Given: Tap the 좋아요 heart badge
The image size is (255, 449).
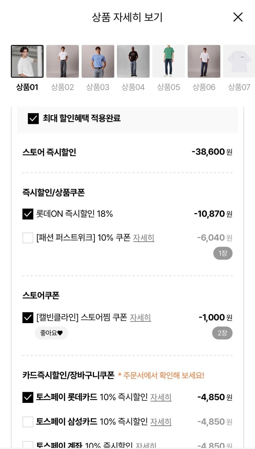Looking at the screenshot, I should [x=51, y=333].
